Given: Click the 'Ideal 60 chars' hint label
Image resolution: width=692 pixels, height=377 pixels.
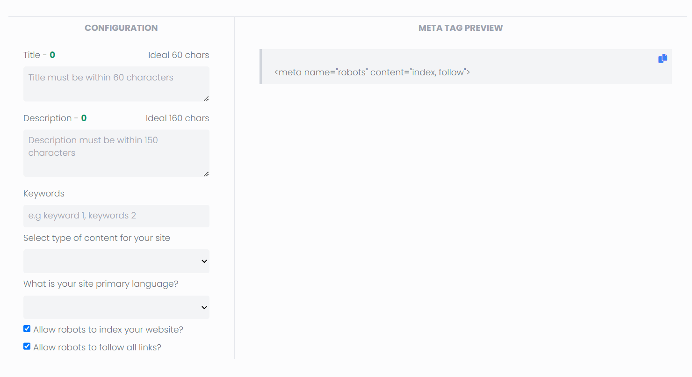Looking at the screenshot, I should [x=179, y=55].
